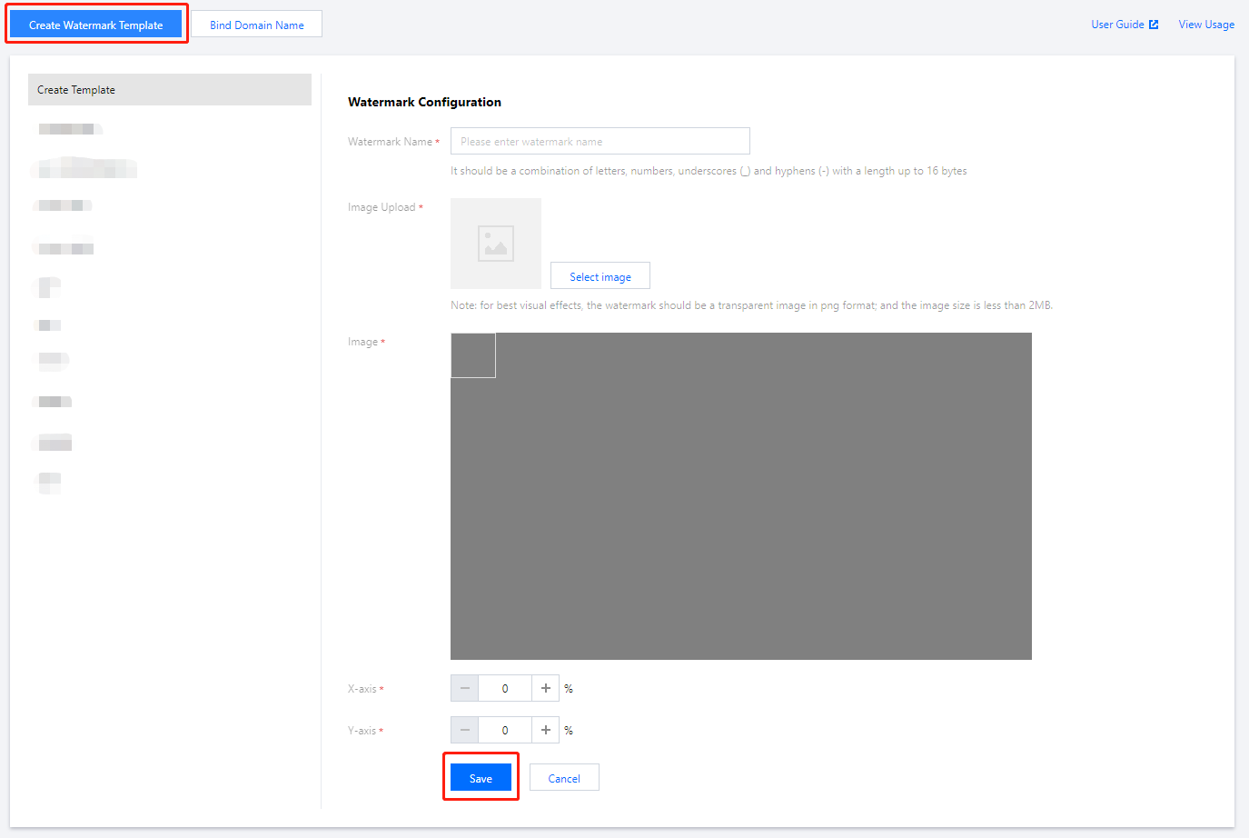Click the gray watermark preview canvas
Screen dimensions: 1249x838
[x=741, y=496]
